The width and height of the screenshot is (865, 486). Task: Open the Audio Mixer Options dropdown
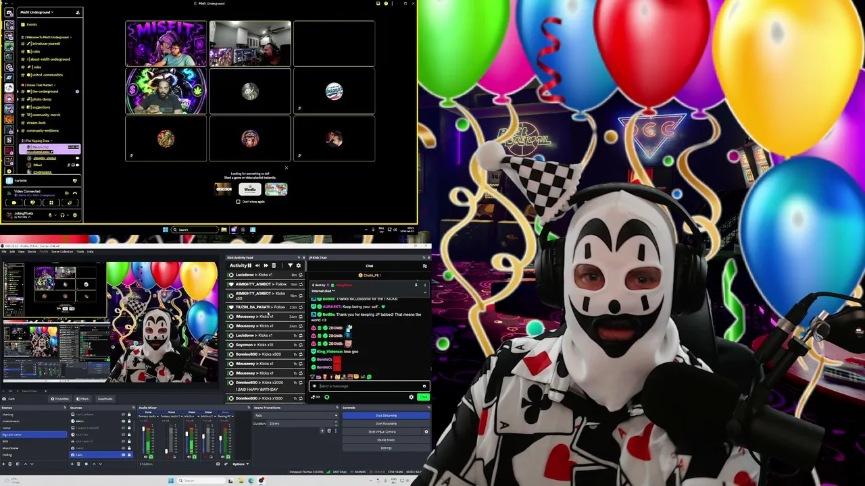tap(239, 464)
